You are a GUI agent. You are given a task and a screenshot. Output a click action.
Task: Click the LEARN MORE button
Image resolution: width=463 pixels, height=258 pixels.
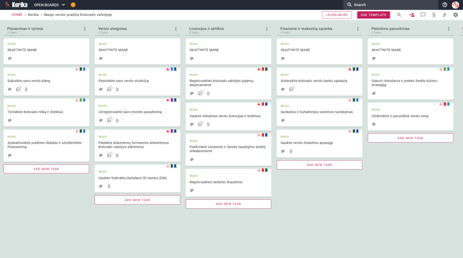pyautogui.click(x=336, y=15)
